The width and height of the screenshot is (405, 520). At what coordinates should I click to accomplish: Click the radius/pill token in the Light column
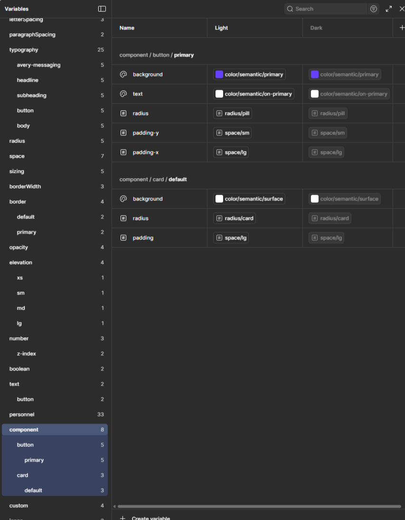click(x=230, y=113)
